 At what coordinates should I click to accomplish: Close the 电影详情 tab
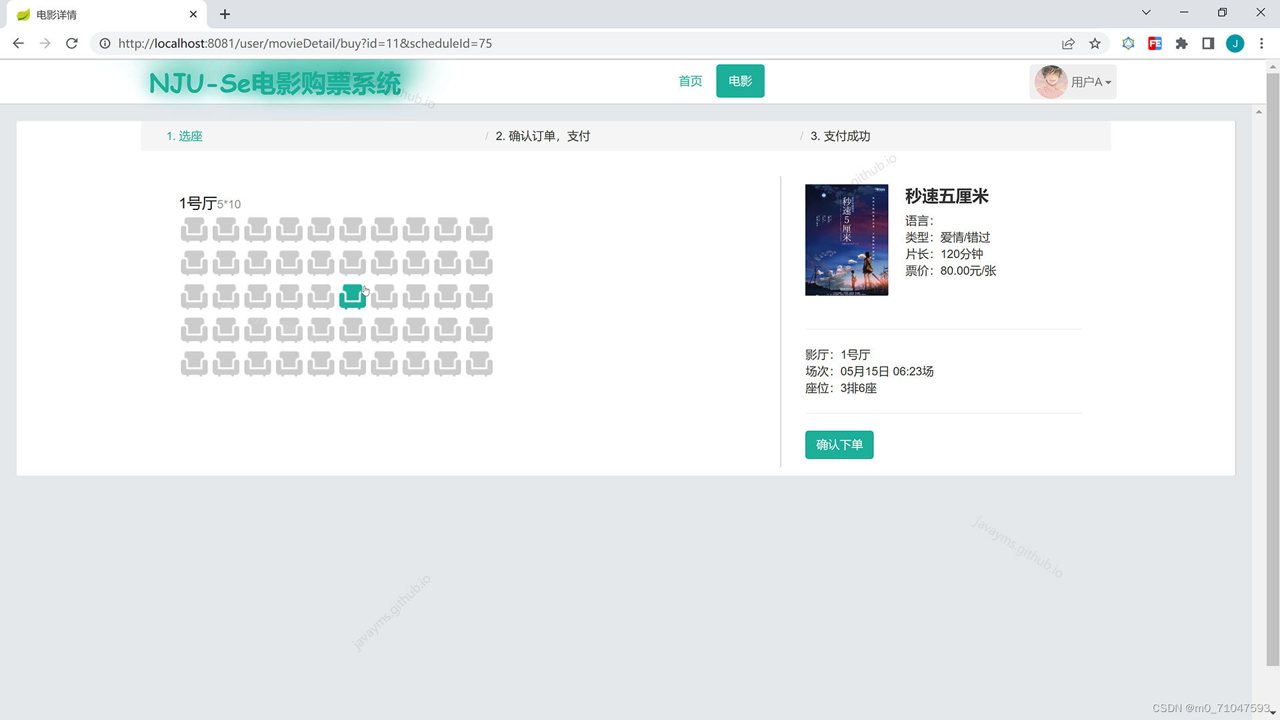pyautogui.click(x=193, y=14)
